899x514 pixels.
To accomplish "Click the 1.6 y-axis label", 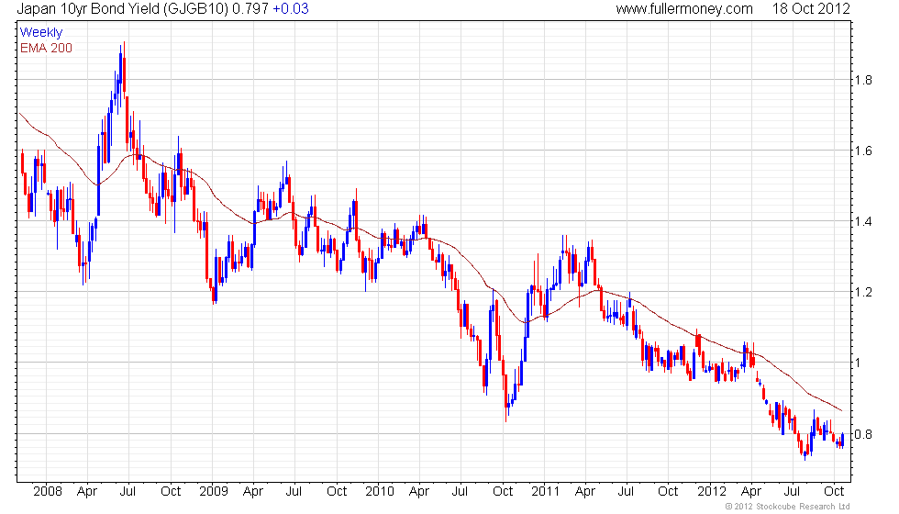I will click(x=863, y=151).
